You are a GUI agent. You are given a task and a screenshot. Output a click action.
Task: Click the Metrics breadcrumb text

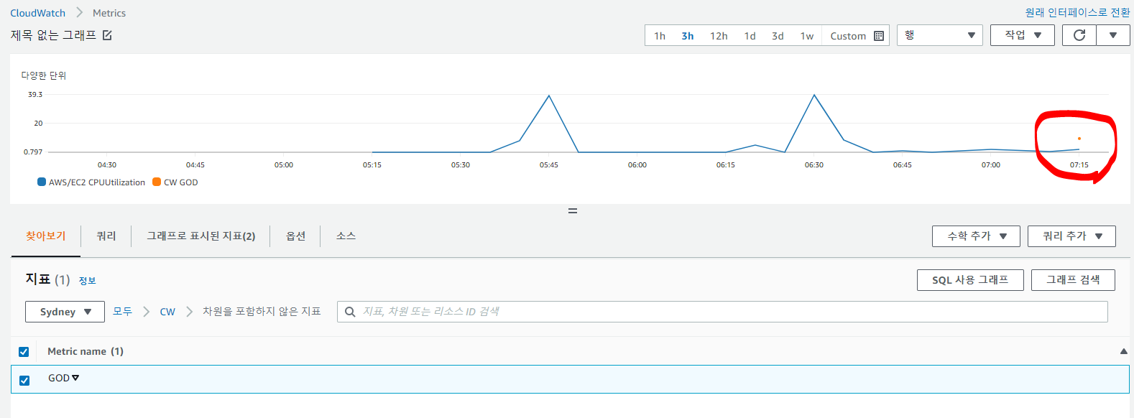(109, 13)
